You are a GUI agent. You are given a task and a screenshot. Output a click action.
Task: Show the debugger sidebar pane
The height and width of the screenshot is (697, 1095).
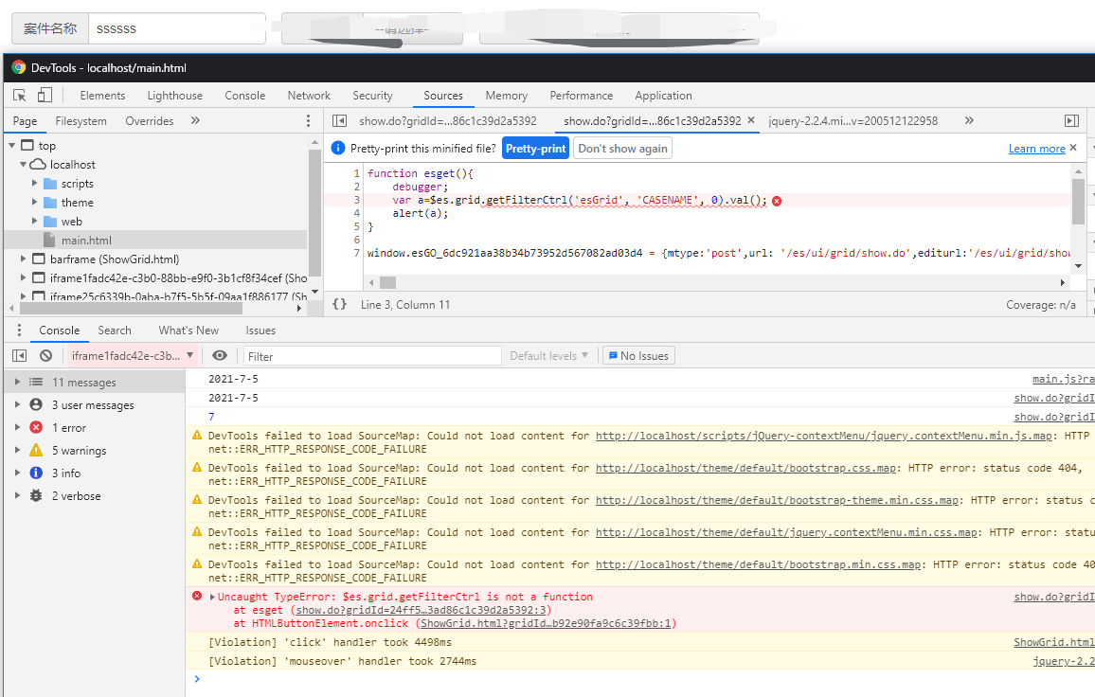pyautogui.click(x=1071, y=121)
